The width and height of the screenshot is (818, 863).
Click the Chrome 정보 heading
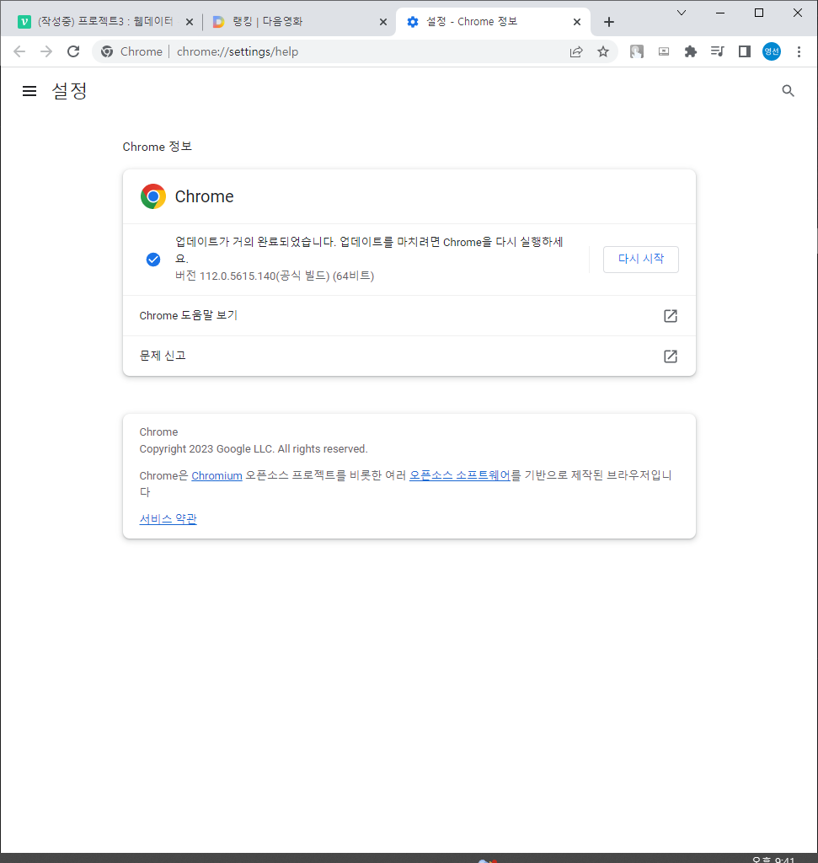158,147
